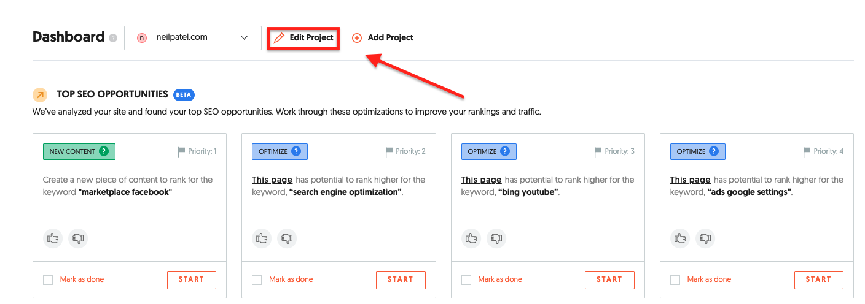Open the New Content badge help icon

tap(104, 151)
